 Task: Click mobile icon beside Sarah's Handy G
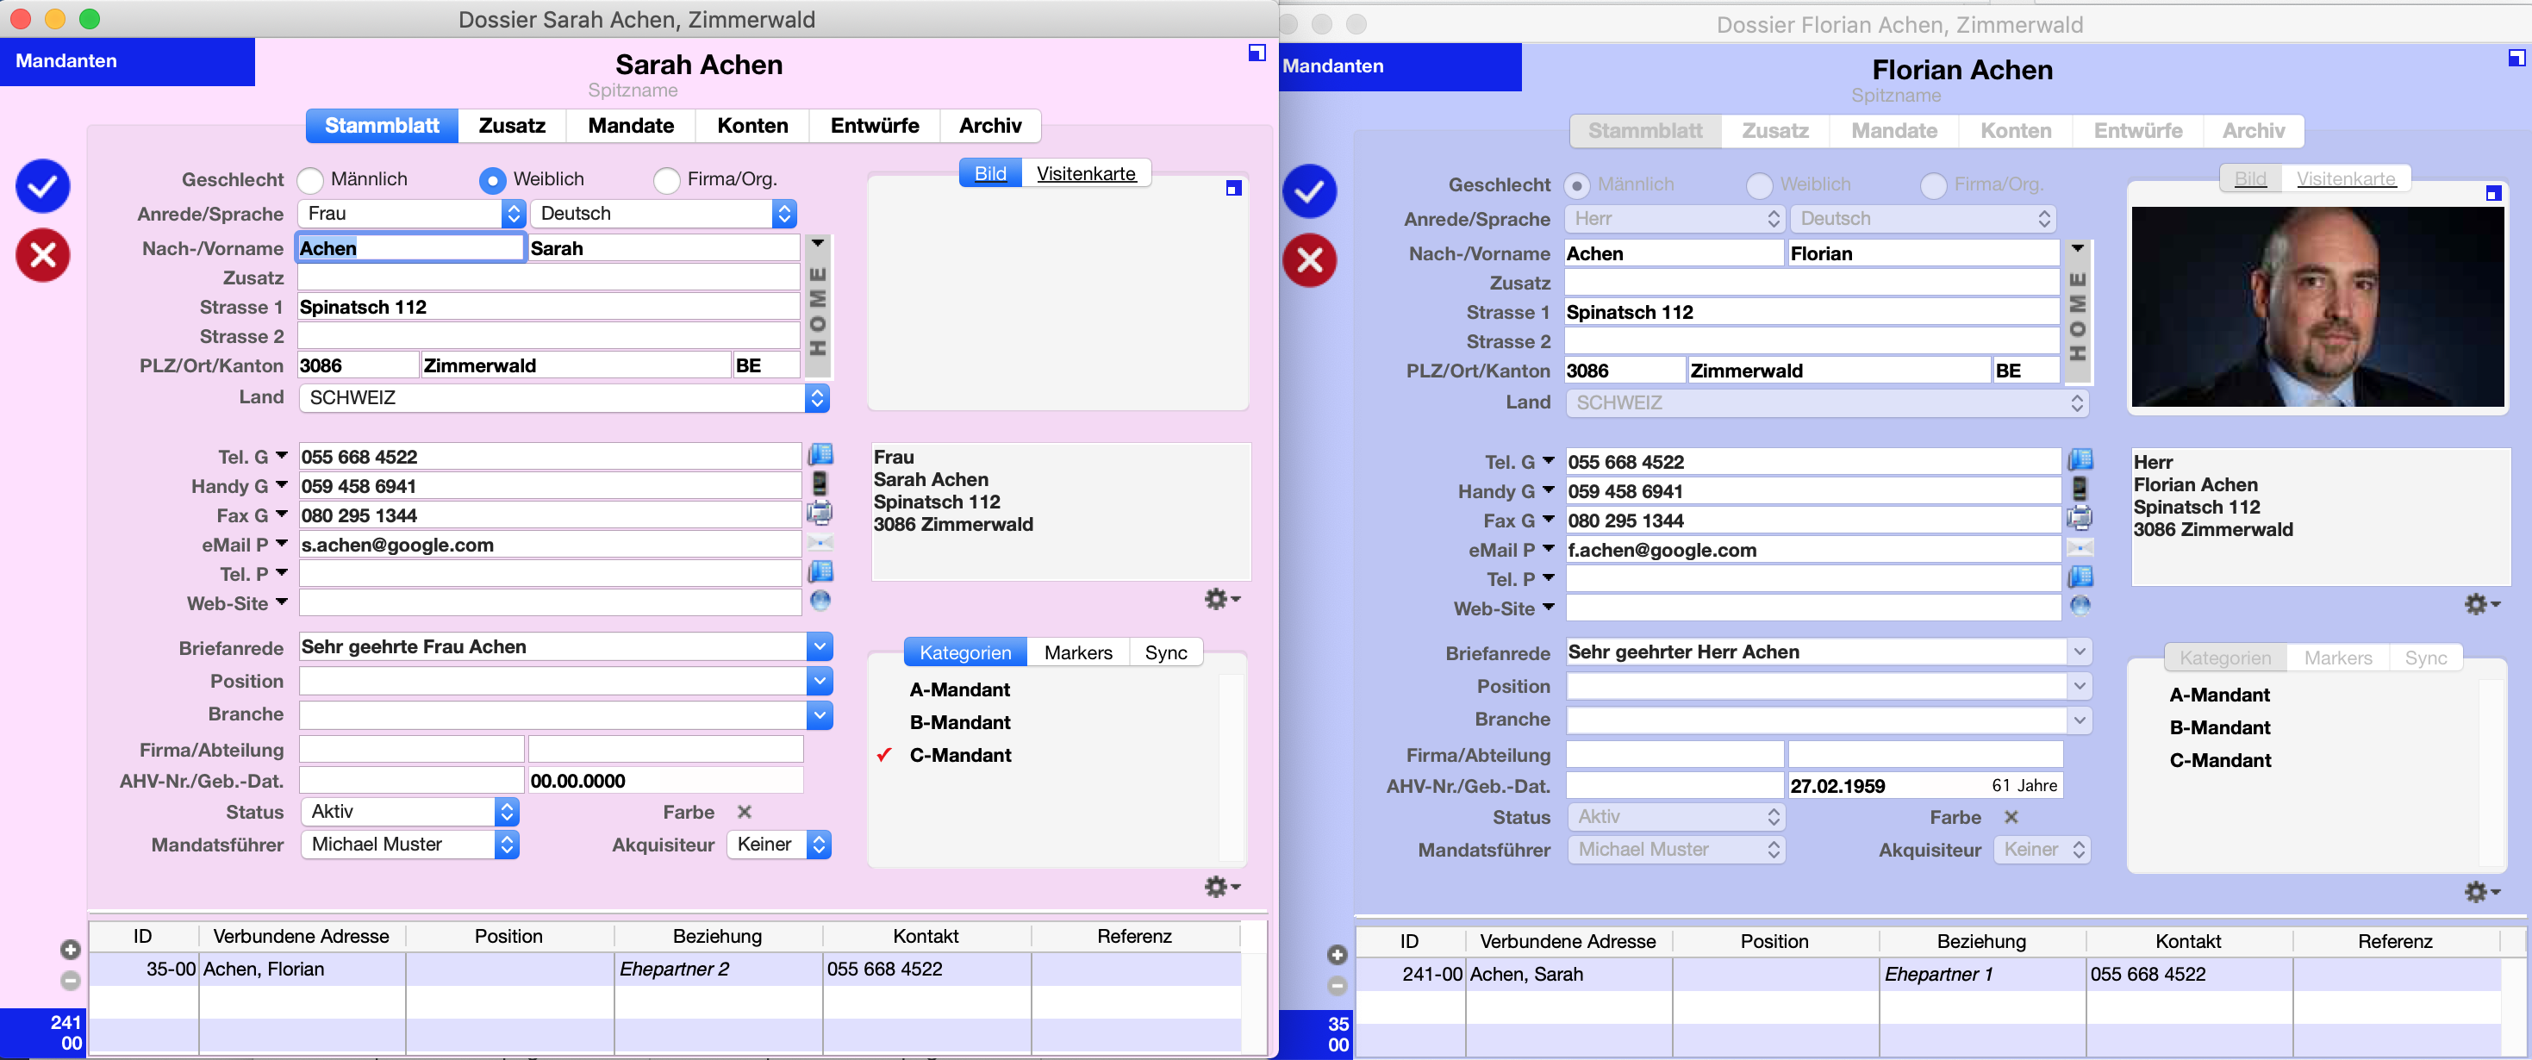pos(820,483)
